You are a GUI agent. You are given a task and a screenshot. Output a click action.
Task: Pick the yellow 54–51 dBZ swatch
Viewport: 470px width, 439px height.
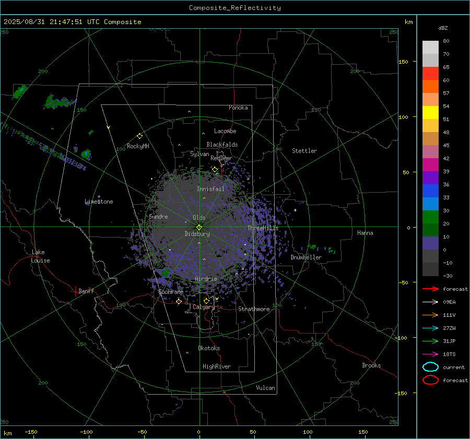click(430, 113)
